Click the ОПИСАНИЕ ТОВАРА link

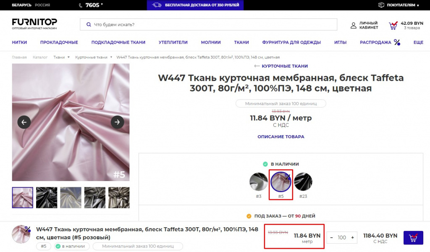[281, 137]
